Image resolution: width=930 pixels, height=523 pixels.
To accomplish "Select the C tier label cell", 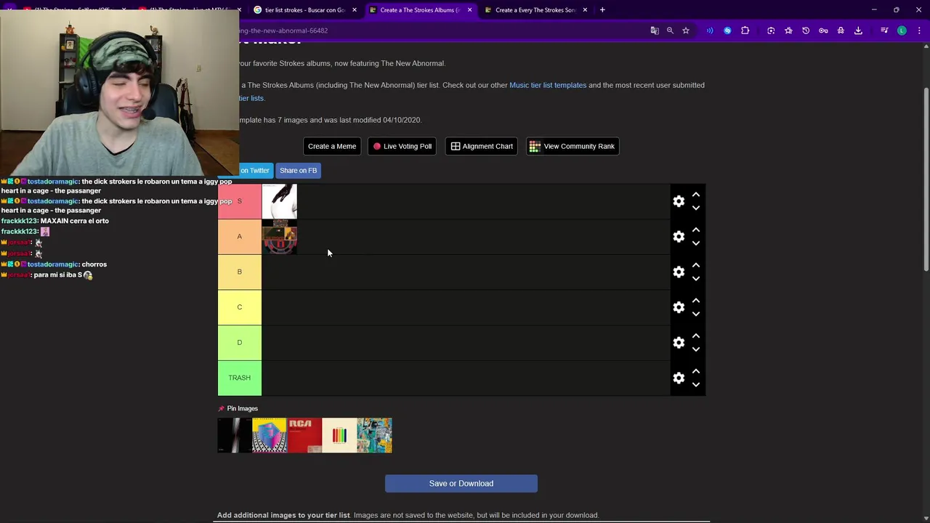I will click(x=240, y=307).
